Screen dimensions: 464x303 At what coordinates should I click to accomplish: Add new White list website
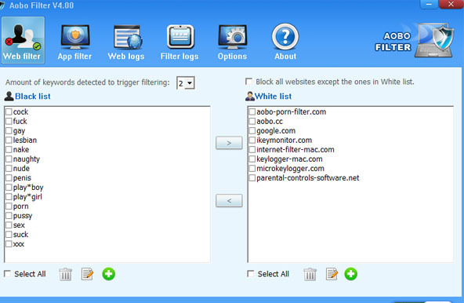click(351, 274)
